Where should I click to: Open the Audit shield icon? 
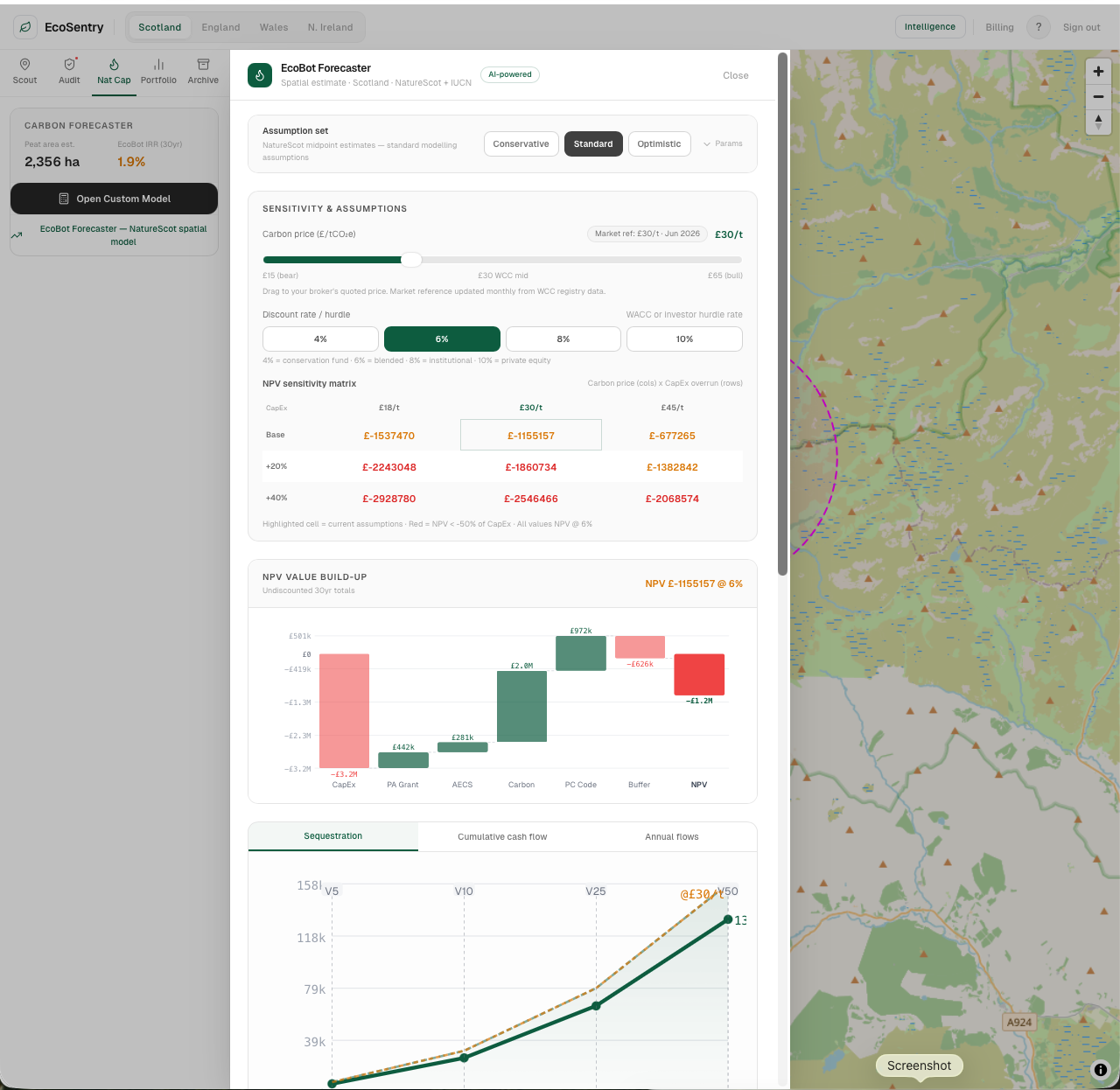click(69, 65)
